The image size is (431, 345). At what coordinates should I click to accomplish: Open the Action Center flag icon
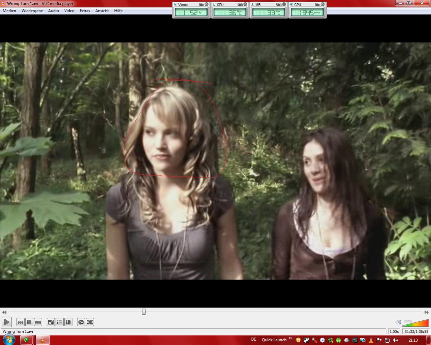tap(379, 340)
